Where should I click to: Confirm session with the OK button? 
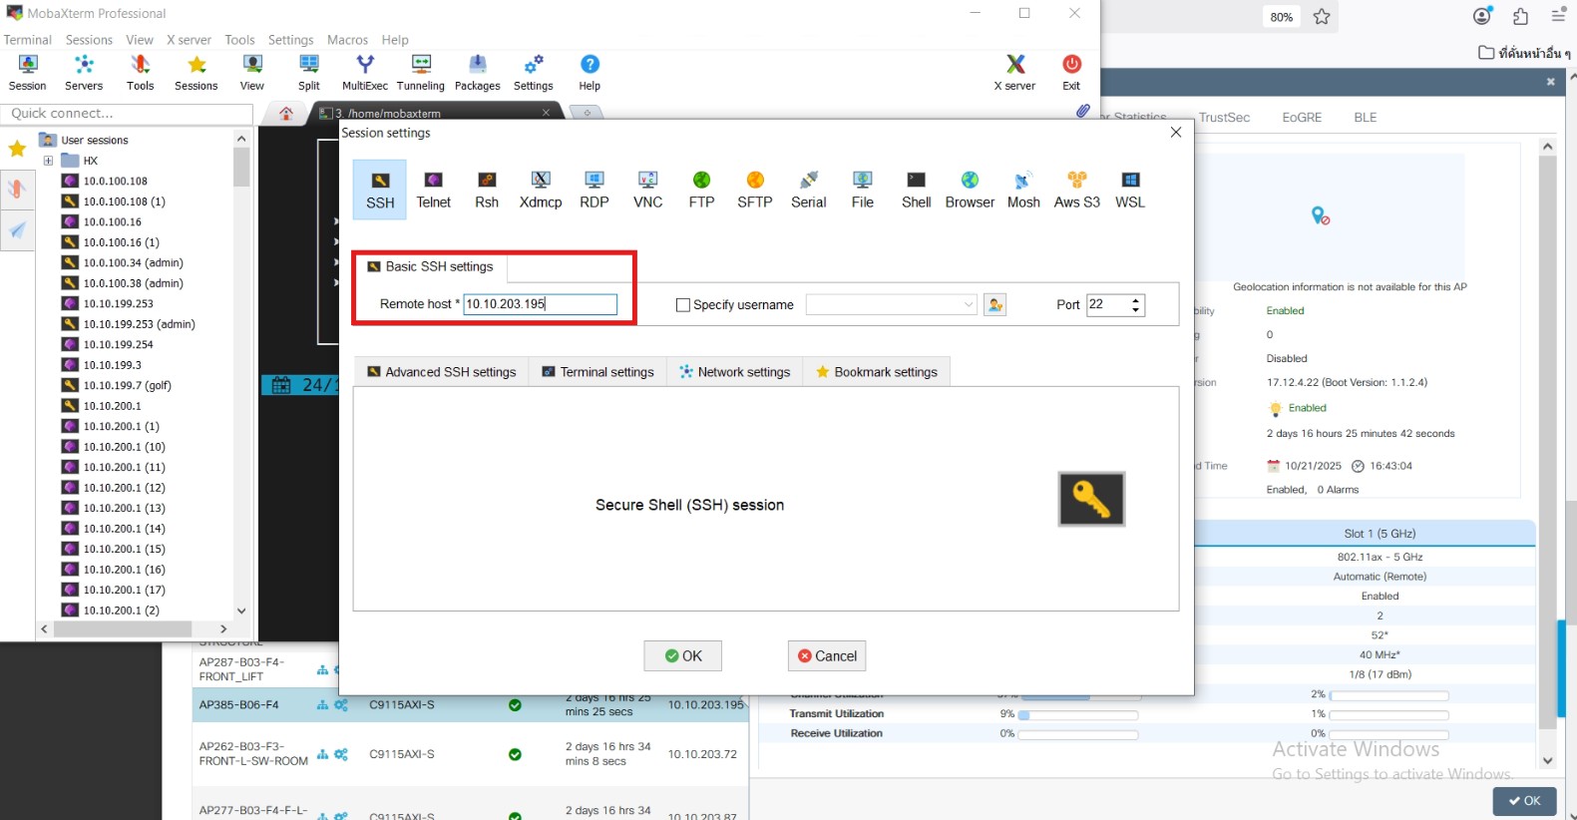(x=682, y=656)
